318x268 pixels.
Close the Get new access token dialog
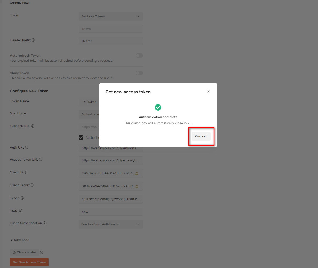tap(209, 91)
